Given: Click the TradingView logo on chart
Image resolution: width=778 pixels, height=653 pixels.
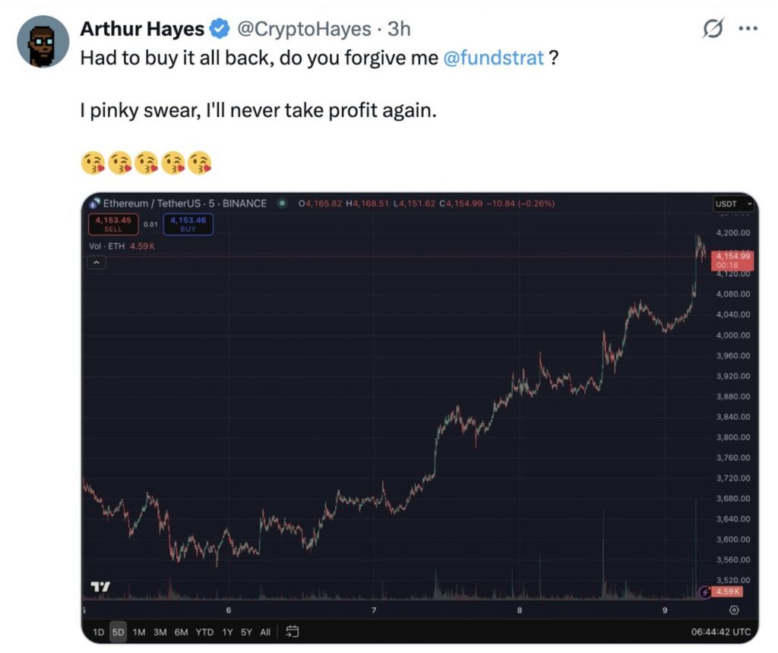Looking at the screenshot, I should point(100,587).
